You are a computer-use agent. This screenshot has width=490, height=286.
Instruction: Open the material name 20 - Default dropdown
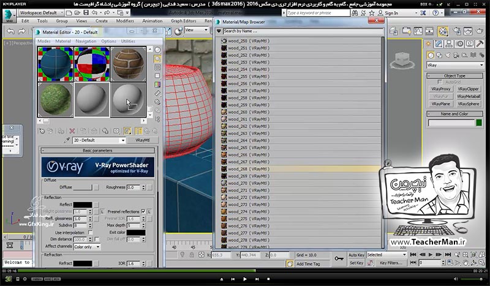coord(99,140)
